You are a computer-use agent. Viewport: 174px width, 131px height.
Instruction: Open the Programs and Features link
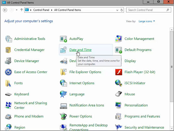pyautogui.click(x=142, y=116)
